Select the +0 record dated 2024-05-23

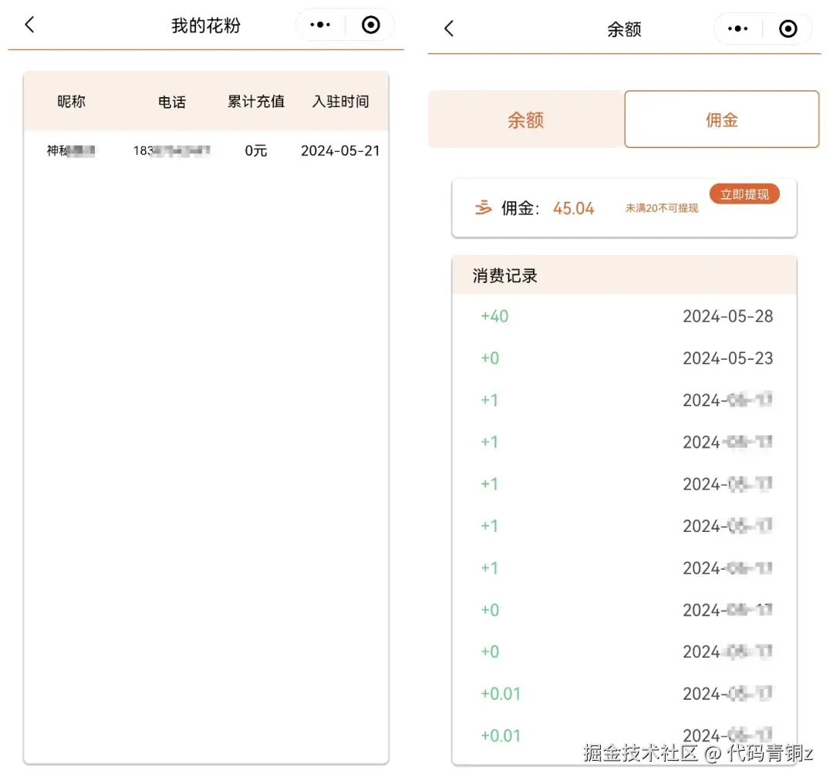(625, 358)
